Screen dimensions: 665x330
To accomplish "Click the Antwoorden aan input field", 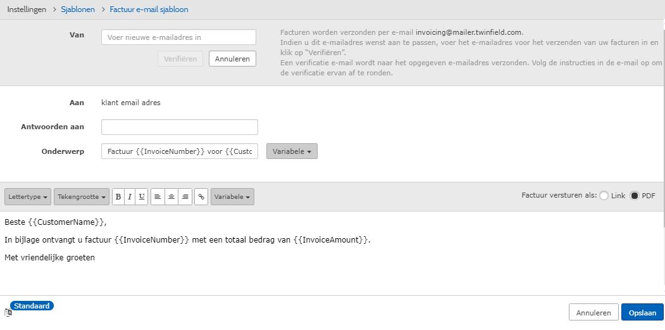I will [180, 127].
